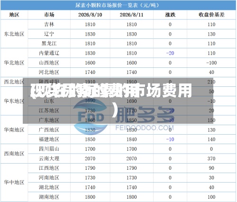
Task: Select the 辽宁 market cell
Action: (49, 34)
